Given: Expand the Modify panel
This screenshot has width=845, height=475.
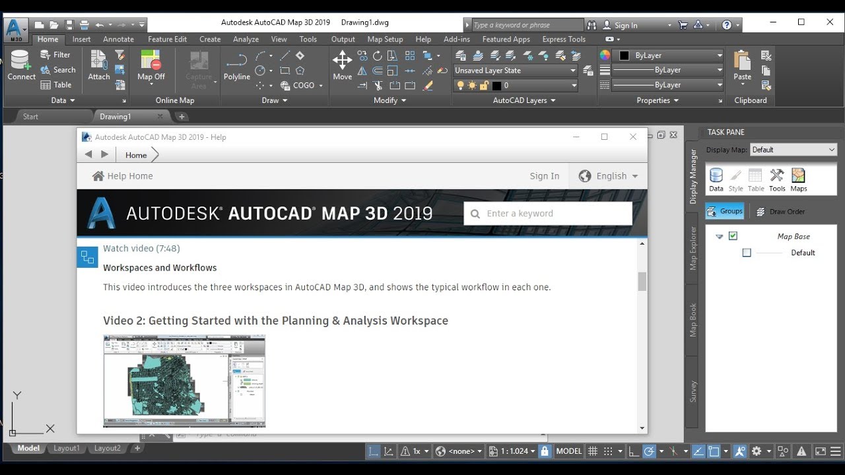Looking at the screenshot, I should [390, 100].
